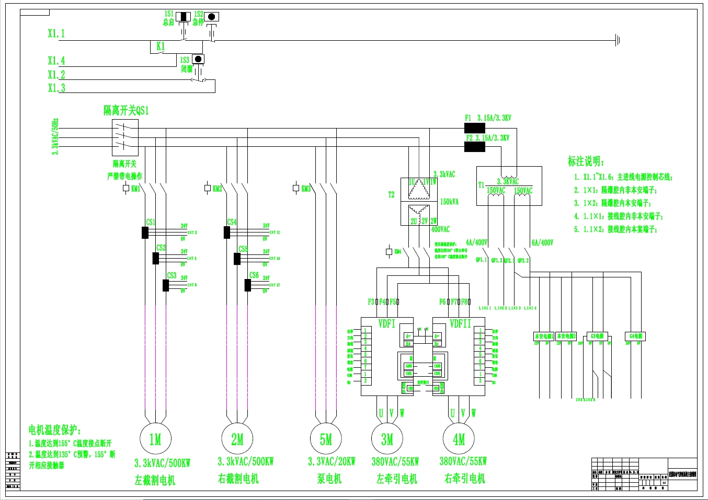Select the ground symbol ending the X1.1 line

coord(618,40)
